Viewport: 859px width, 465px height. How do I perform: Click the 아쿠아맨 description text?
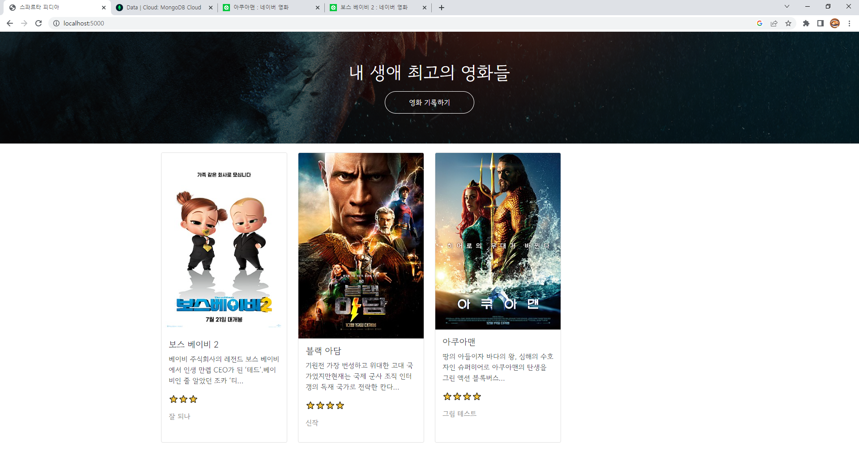[x=498, y=367]
